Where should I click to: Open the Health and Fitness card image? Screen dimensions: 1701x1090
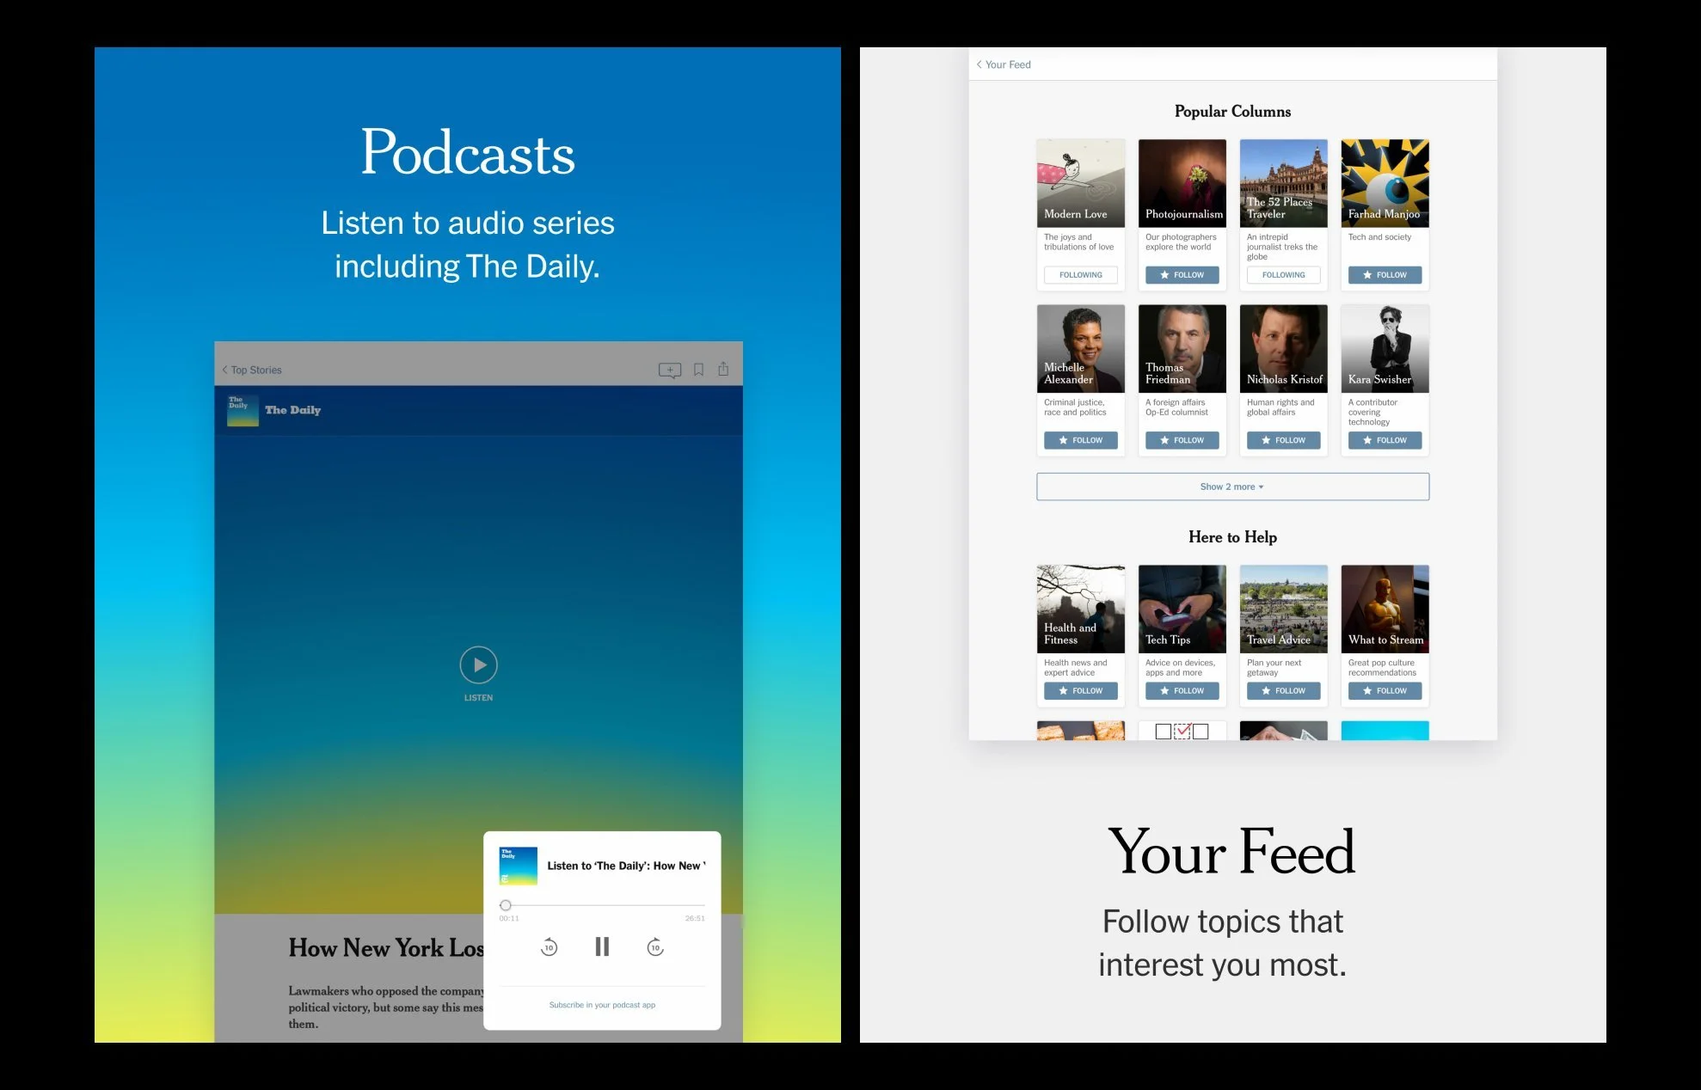(x=1081, y=609)
